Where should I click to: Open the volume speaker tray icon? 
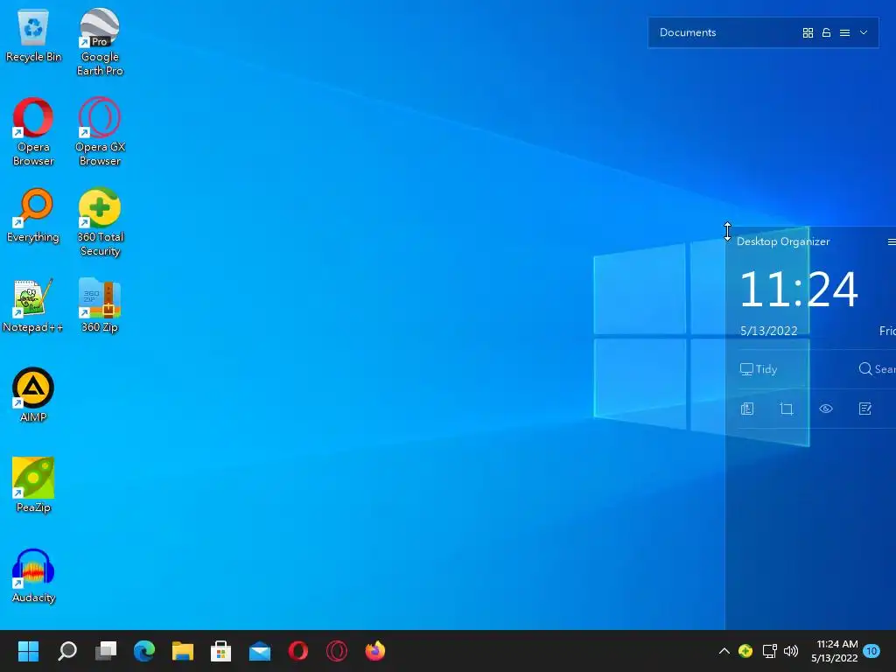coord(791,651)
